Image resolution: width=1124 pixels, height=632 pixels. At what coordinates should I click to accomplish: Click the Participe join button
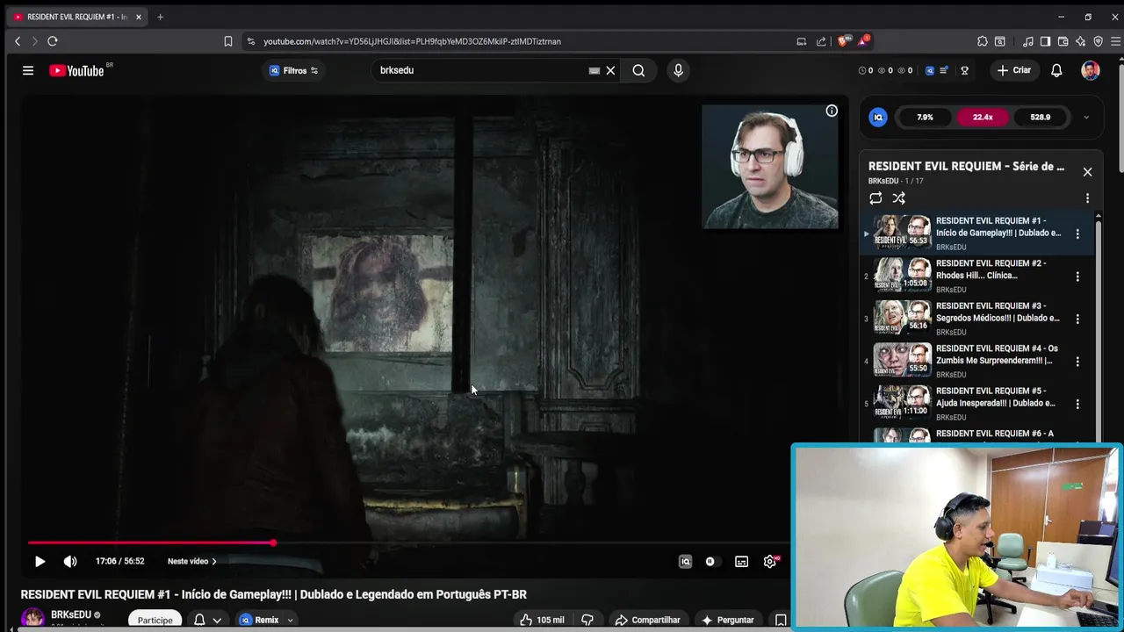155,620
